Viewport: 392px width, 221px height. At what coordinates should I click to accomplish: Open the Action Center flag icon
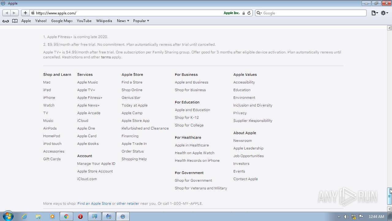[x=361, y=217]
